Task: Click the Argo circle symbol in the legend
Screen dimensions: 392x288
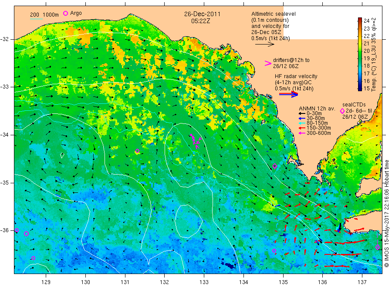Action: [x=65, y=13]
